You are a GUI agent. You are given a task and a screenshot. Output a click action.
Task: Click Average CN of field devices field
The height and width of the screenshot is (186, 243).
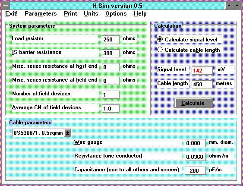click(x=110, y=108)
